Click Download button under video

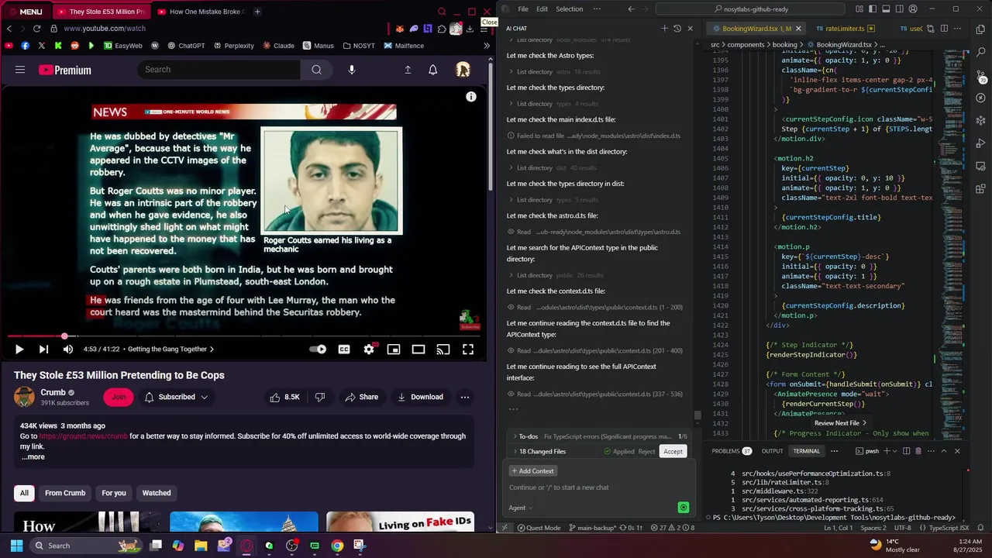pos(420,397)
